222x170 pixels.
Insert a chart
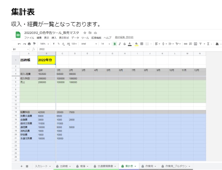(195, 44)
